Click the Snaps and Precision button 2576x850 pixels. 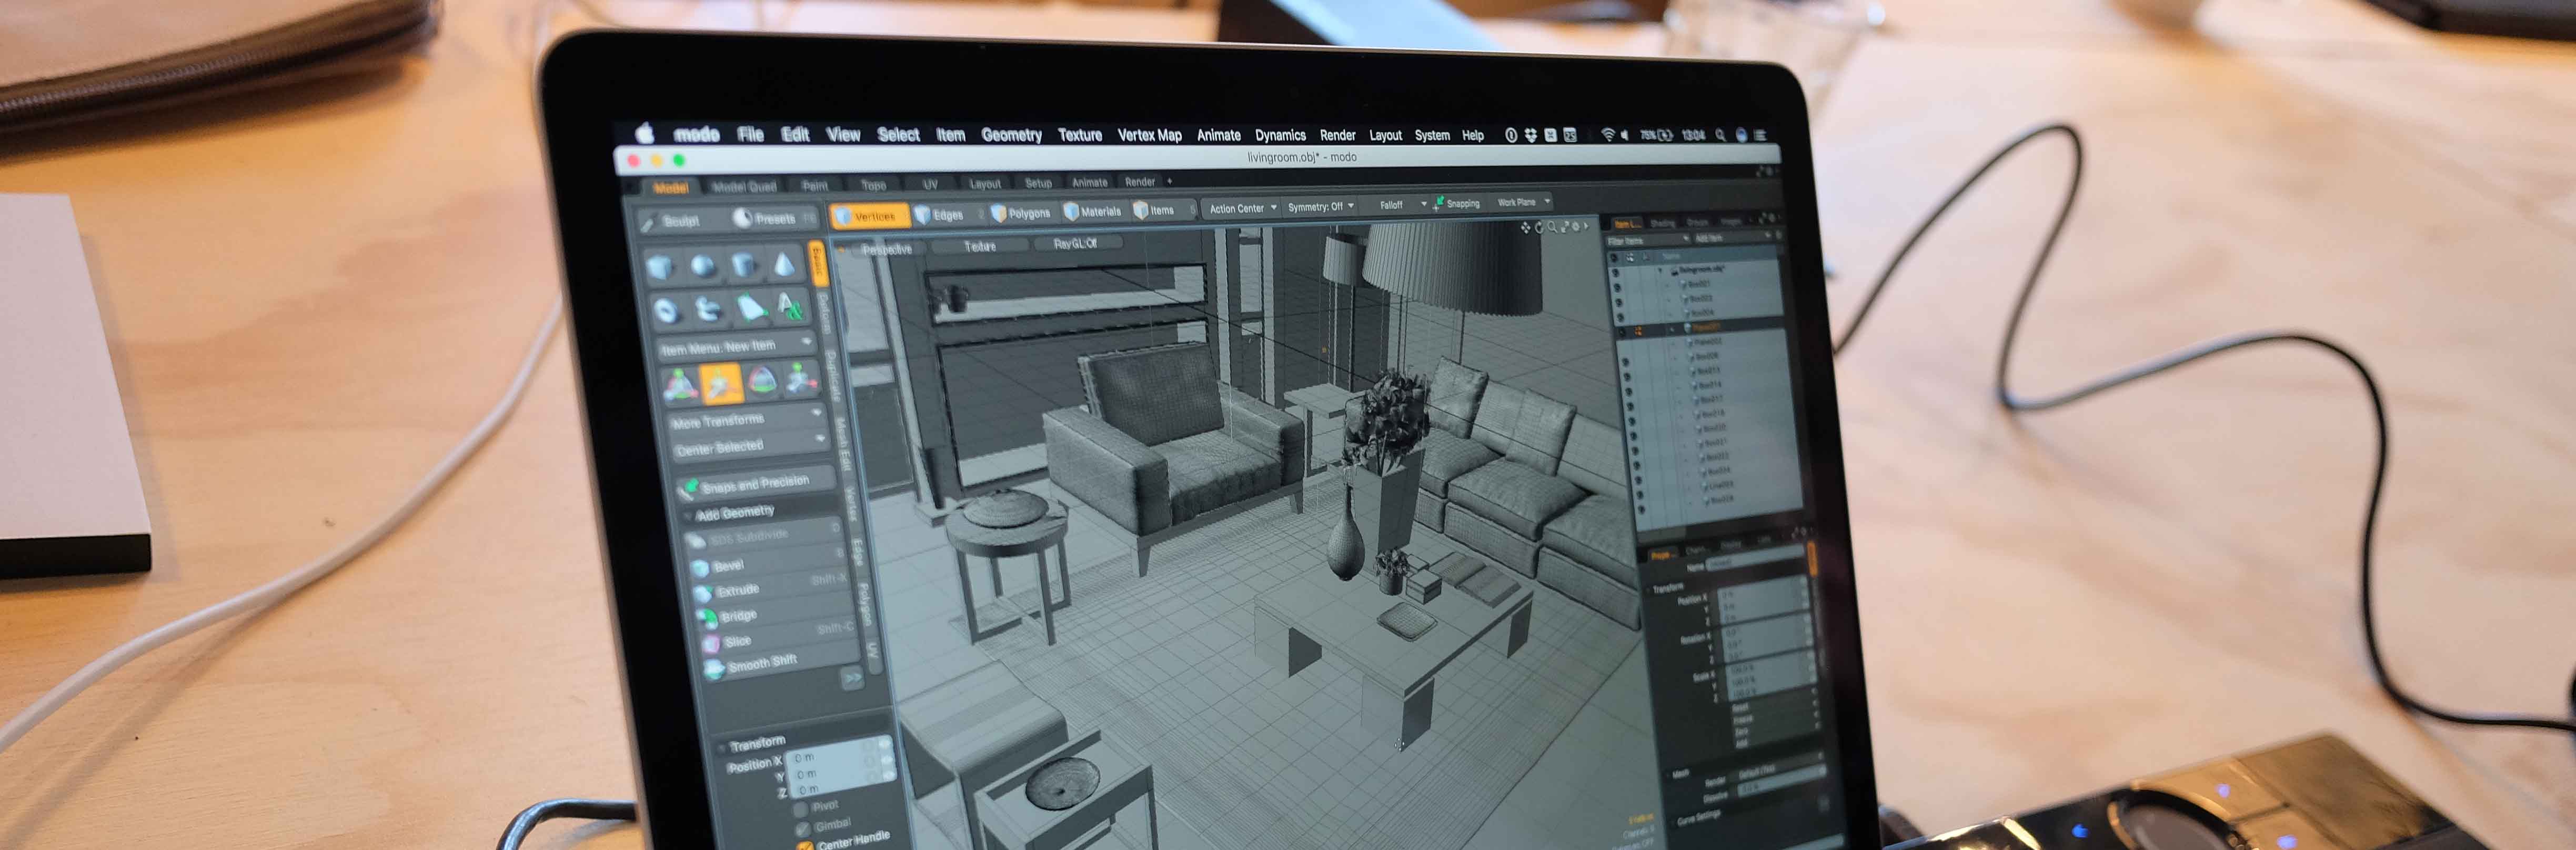tap(755, 484)
